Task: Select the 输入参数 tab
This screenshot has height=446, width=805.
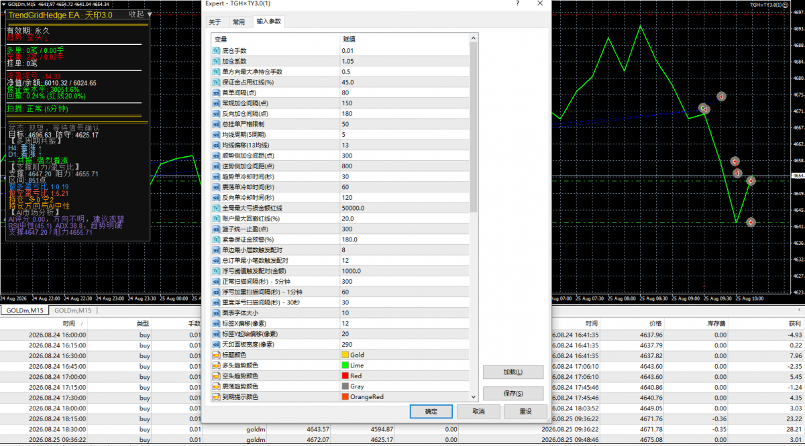Action: point(269,22)
